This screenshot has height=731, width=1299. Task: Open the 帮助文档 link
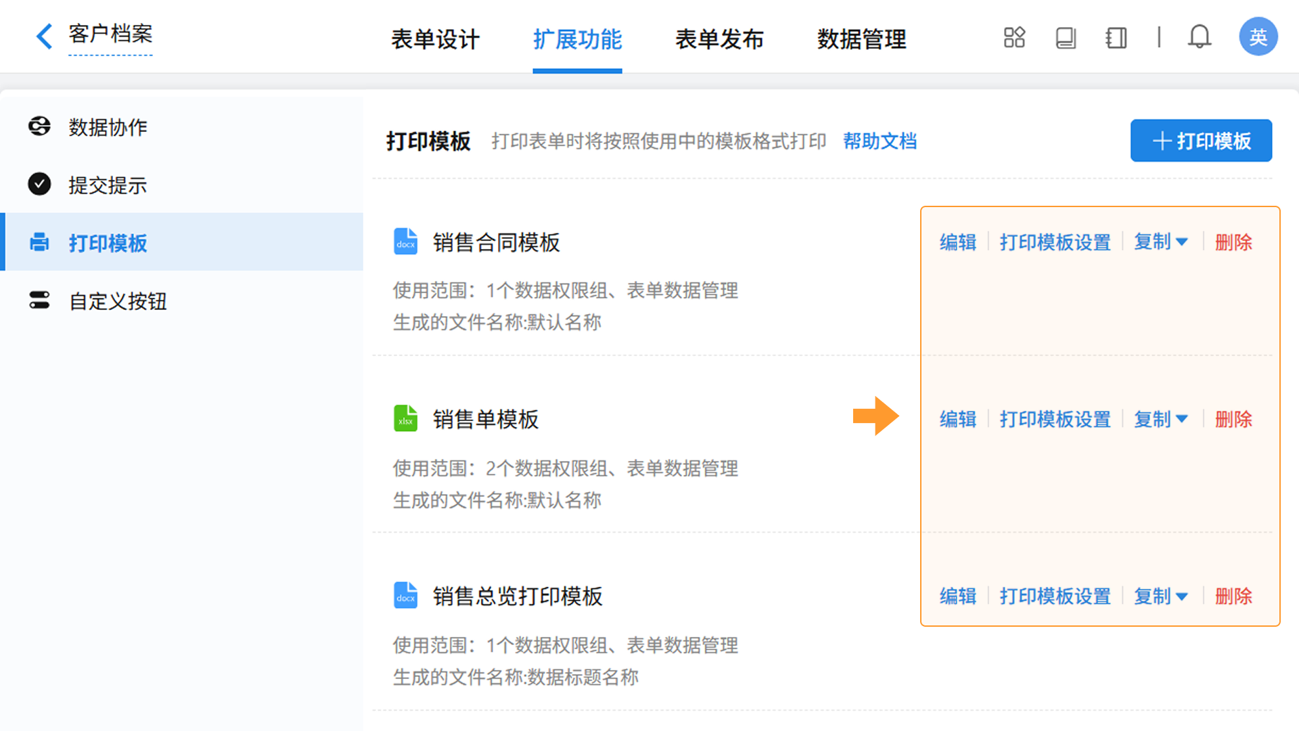pyautogui.click(x=880, y=141)
